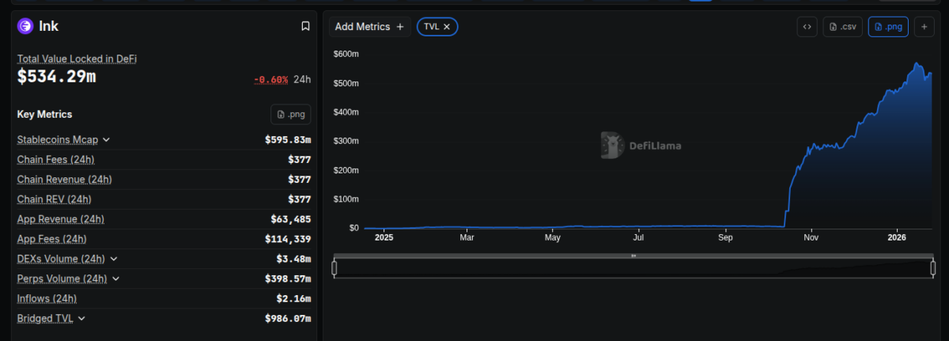Click the right handle of range slider
Viewport: 949px width, 341px height.
click(933, 268)
